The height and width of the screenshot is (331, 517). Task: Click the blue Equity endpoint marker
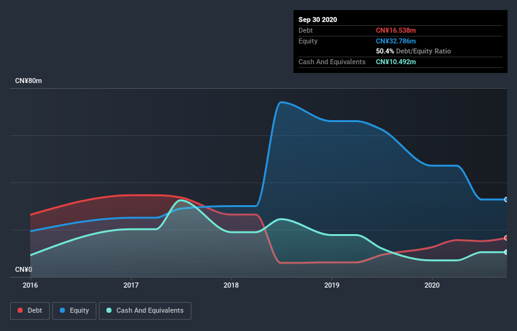(x=506, y=199)
